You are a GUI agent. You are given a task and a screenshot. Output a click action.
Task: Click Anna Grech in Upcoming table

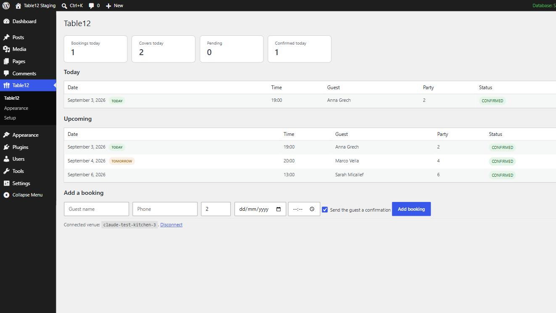347,147
